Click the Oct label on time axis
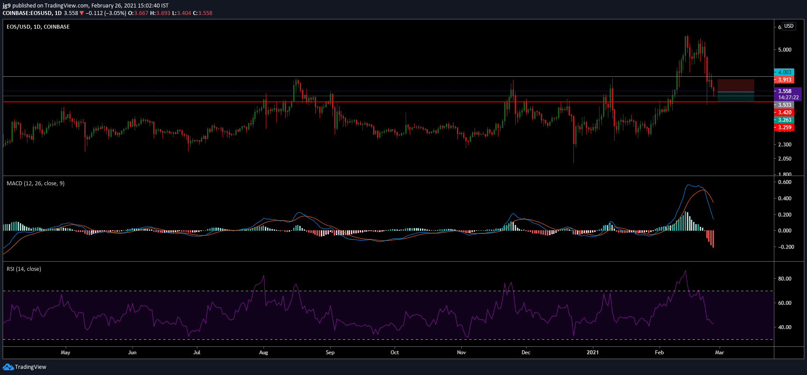This screenshot has height=375, width=807. 395,352
